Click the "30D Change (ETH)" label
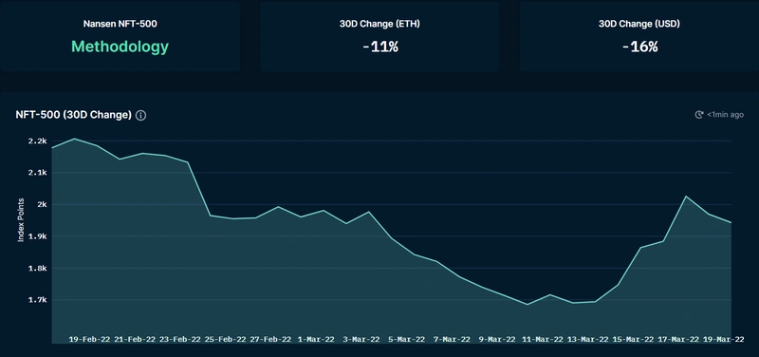This screenshot has height=357, width=759. 379,24
